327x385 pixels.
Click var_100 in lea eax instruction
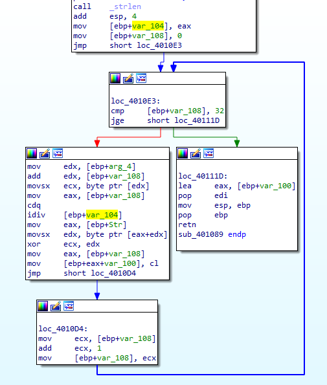(x=275, y=186)
